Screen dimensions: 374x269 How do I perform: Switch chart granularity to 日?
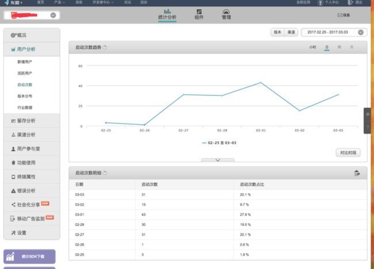click(327, 47)
